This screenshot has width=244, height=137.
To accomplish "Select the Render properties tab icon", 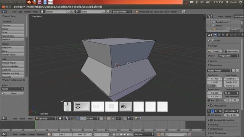I will pyautogui.click(x=215, y=35).
